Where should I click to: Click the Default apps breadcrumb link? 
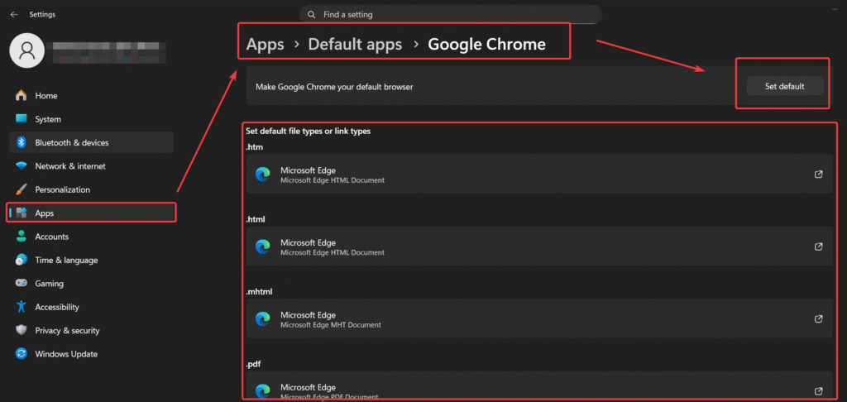(355, 45)
